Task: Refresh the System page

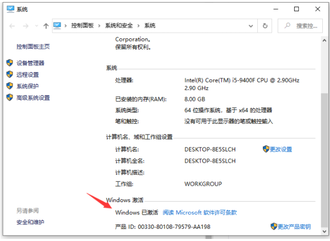Action: (x=265, y=26)
